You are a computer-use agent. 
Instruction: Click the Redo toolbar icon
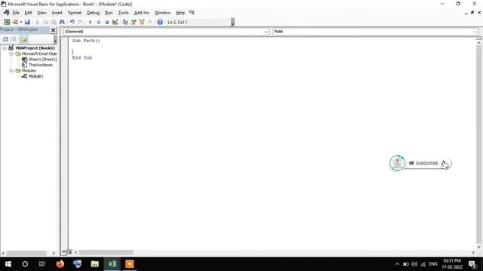tap(80, 22)
